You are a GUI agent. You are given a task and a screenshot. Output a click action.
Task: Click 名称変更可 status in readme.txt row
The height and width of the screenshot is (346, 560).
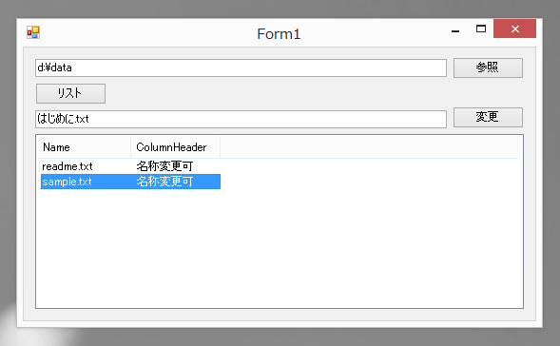(x=164, y=166)
